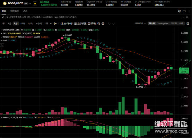Click the candlestick chart type icon

point(55,24)
